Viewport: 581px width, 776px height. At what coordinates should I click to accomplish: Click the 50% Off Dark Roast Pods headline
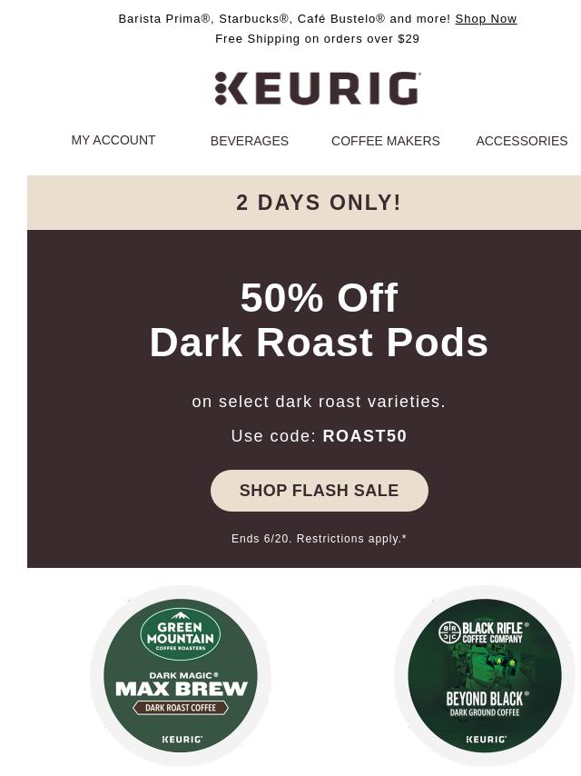point(319,320)
